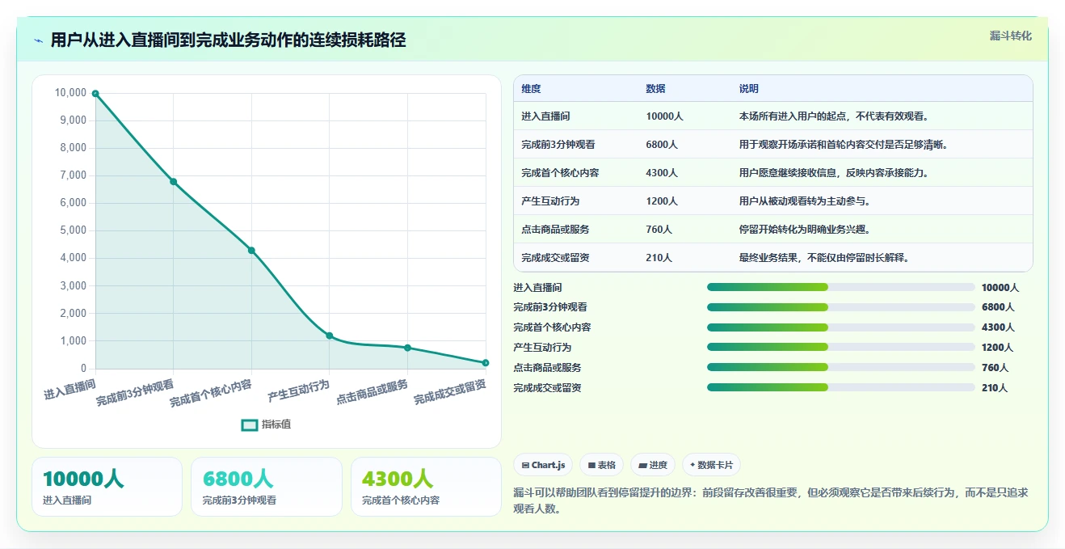Click the chart point at 产生互动行为
1065x549 pixels.
click(329, 336)
